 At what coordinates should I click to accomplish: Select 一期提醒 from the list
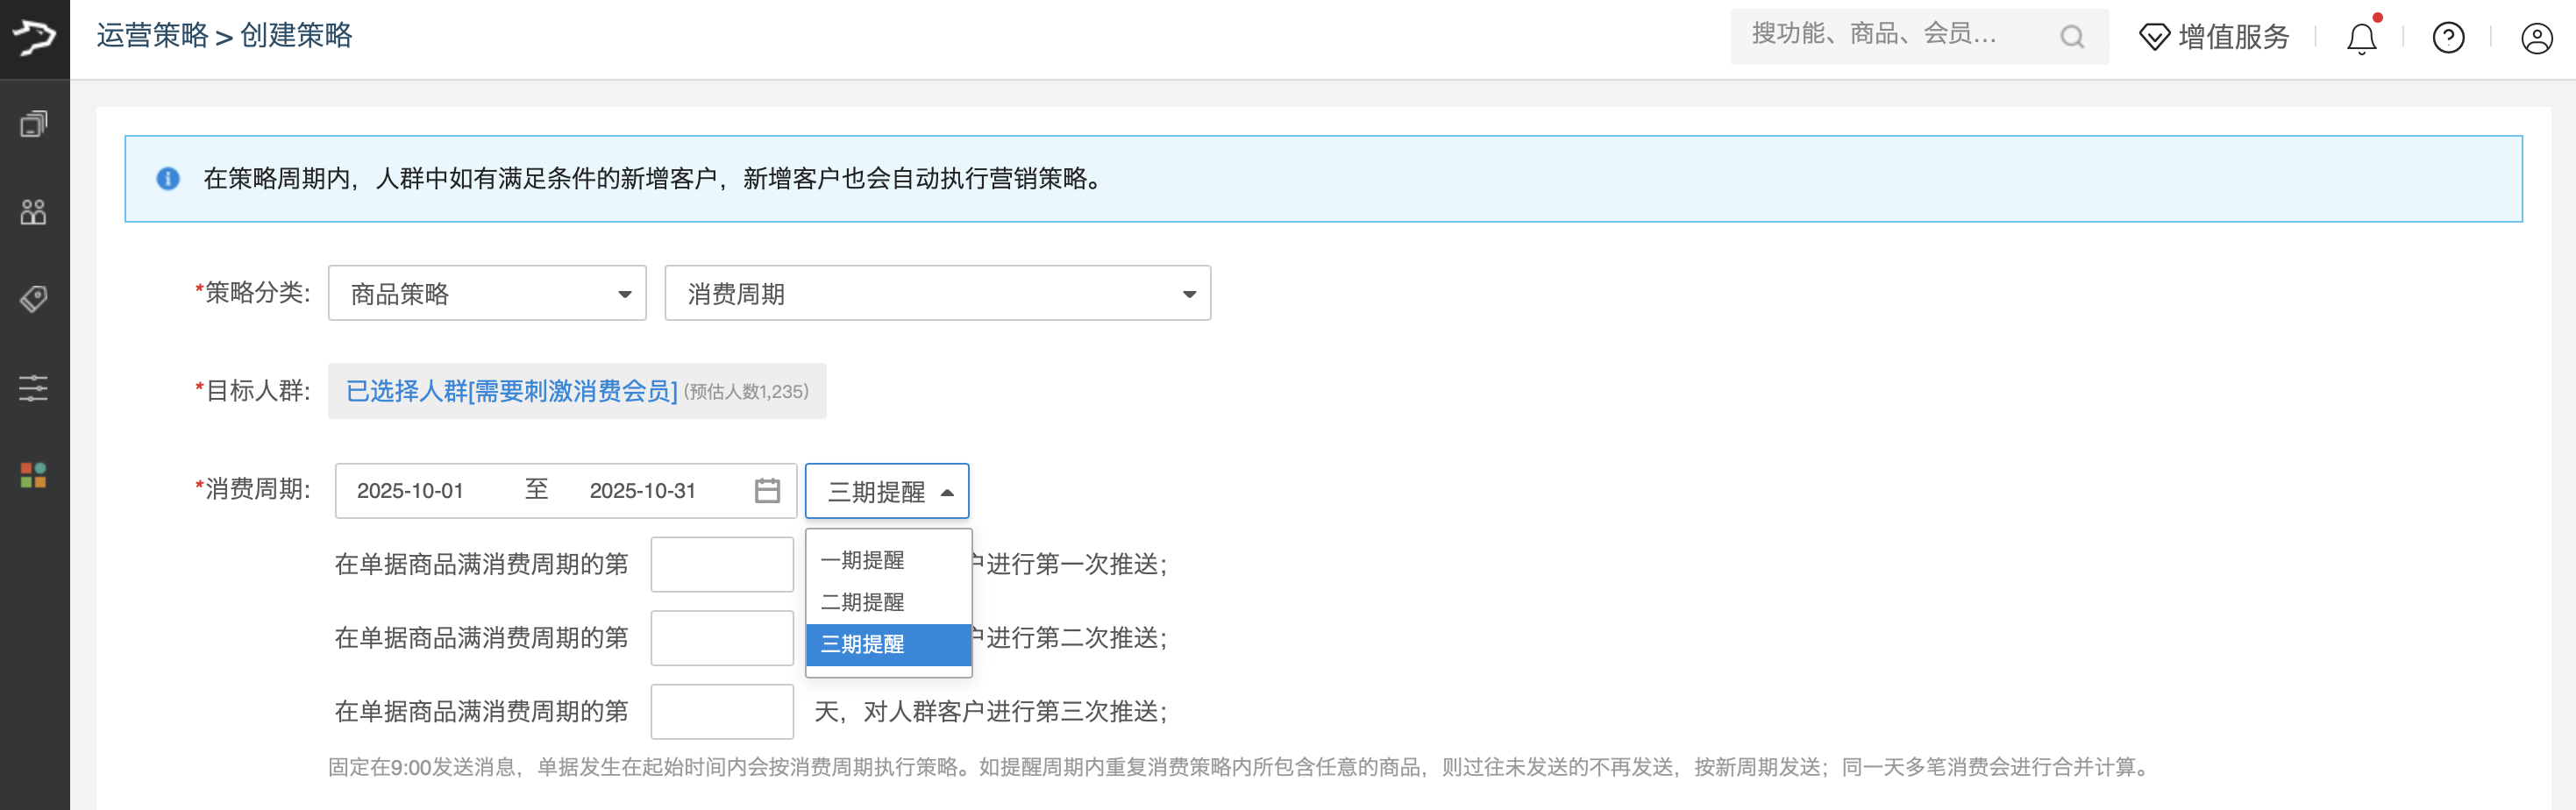click(x=863, y=560)
